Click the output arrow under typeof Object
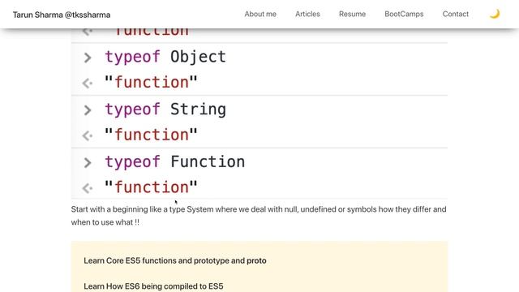Viewport: 519px width, 292px height. 88,83
